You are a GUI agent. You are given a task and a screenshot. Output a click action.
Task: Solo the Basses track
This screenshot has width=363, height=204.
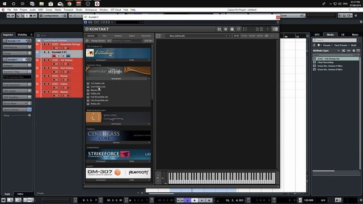coord(49,92)
